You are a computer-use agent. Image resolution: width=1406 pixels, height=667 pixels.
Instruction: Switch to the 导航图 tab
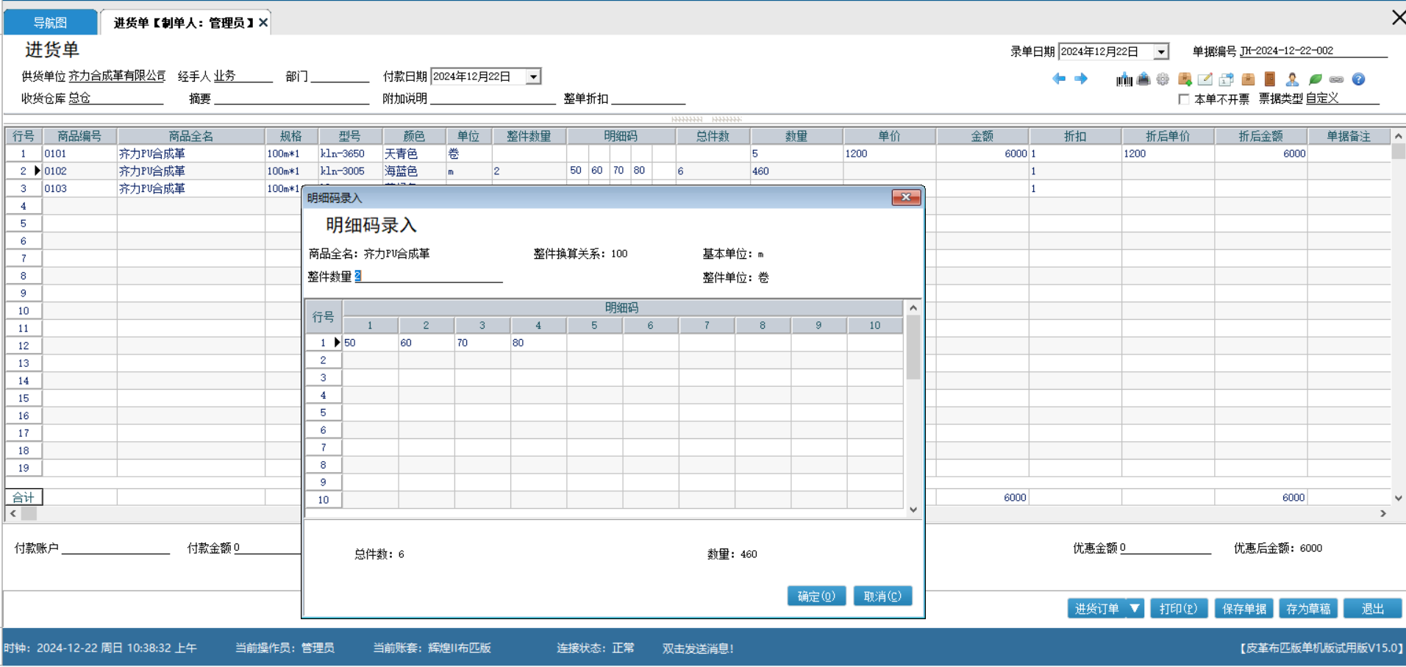coord(50,23)
